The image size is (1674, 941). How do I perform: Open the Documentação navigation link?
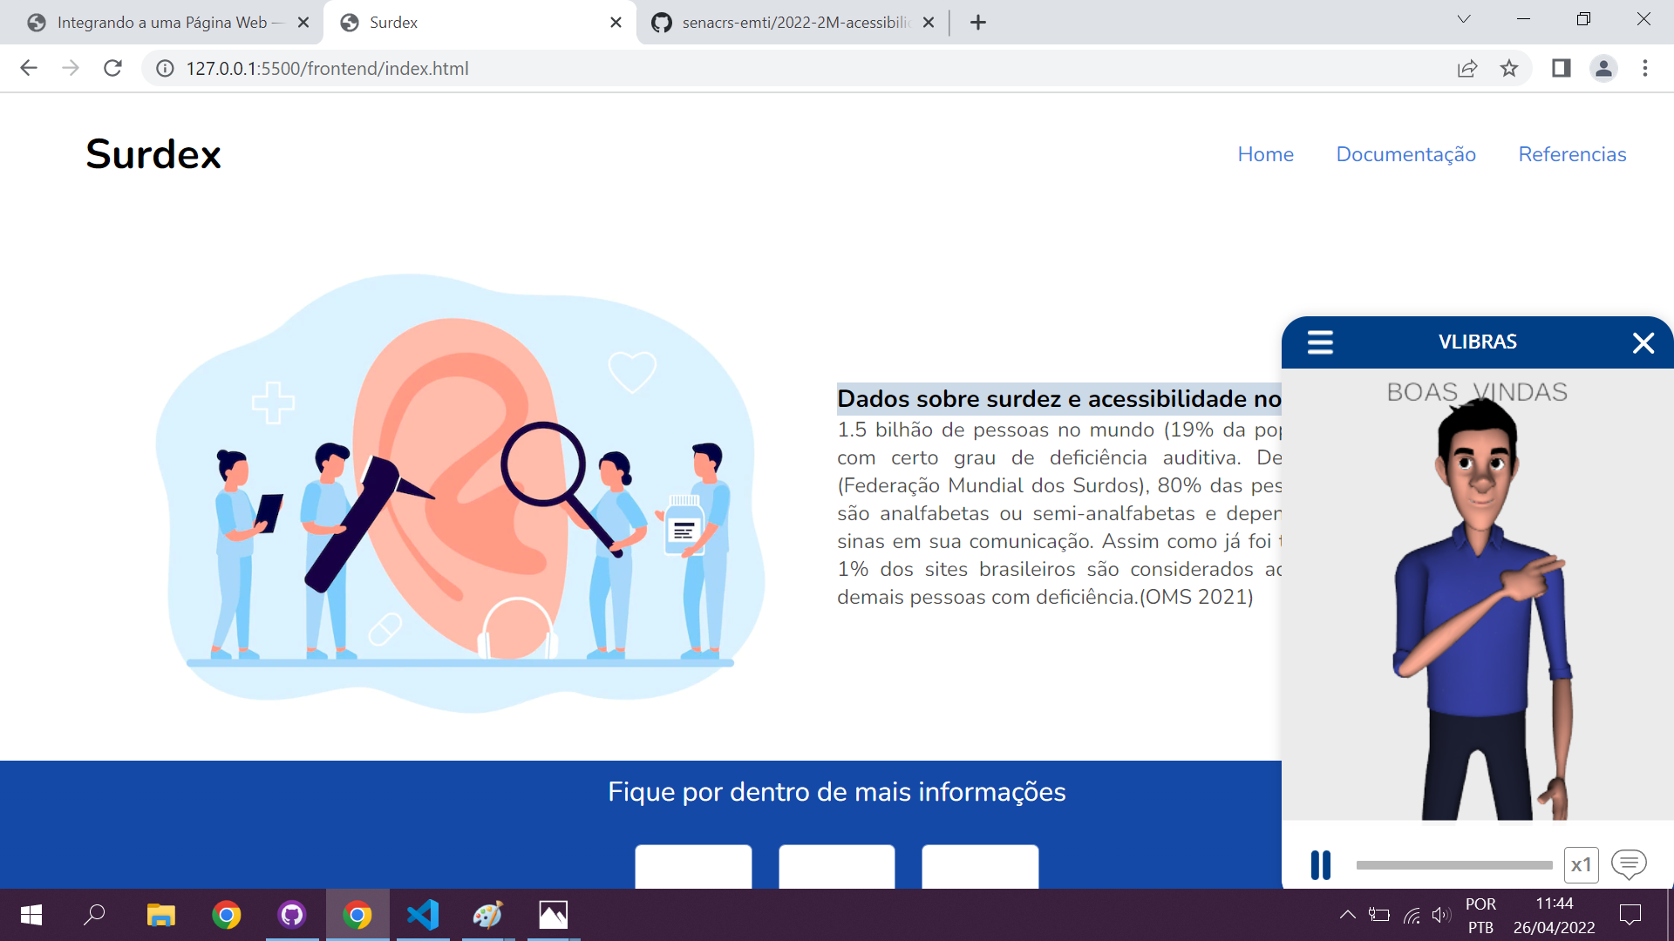click(x=1405, y=154)
